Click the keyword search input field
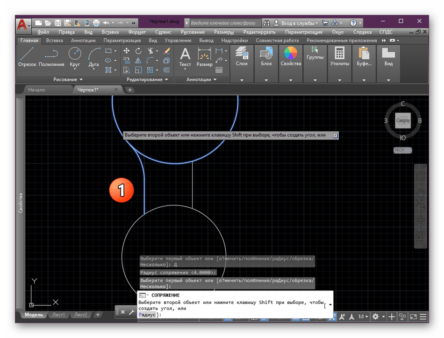The width and height of the screenshot is (444, 338). [x=224, y=22]
